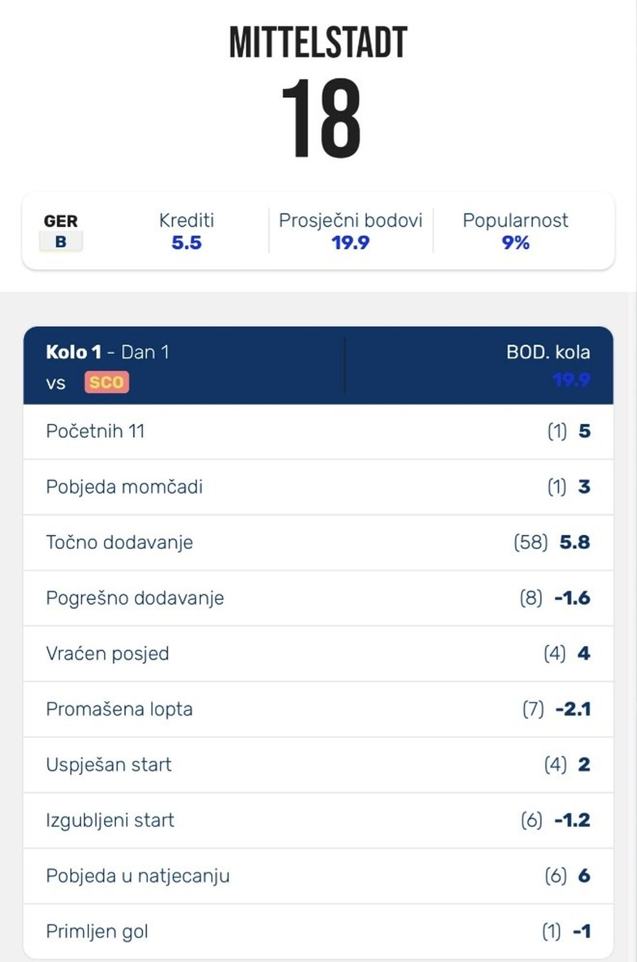Click the Kolo 1 - Dan 1 header
The image size is (637, 962).
[107, 352]
